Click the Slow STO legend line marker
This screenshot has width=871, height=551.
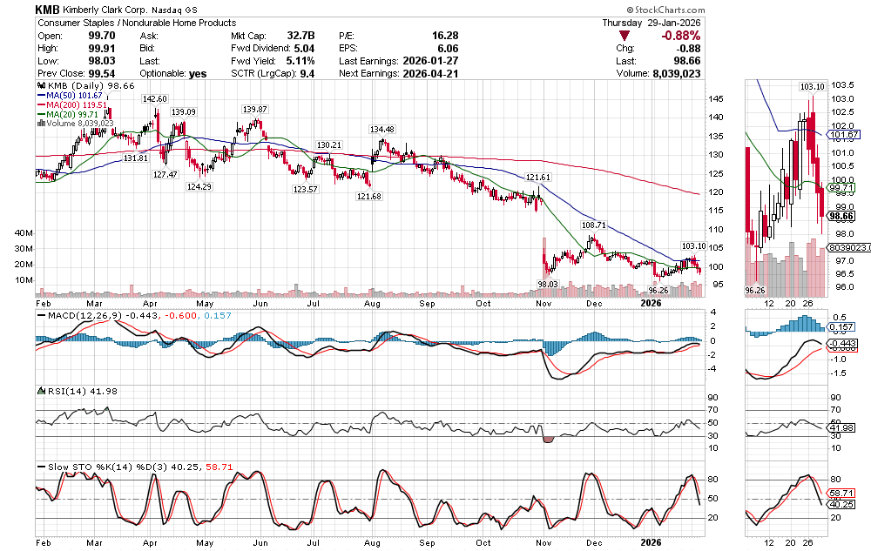(x=38, y=467)
